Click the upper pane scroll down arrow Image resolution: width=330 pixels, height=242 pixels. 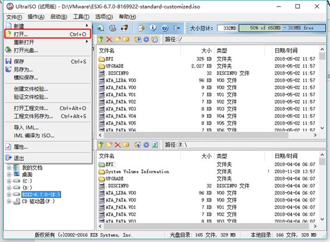(x=322, y=128)
